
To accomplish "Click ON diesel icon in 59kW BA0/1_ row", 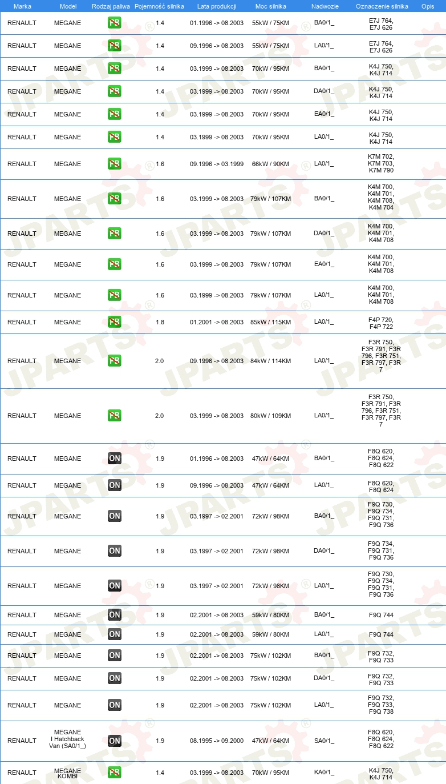I will click(115, 615).
